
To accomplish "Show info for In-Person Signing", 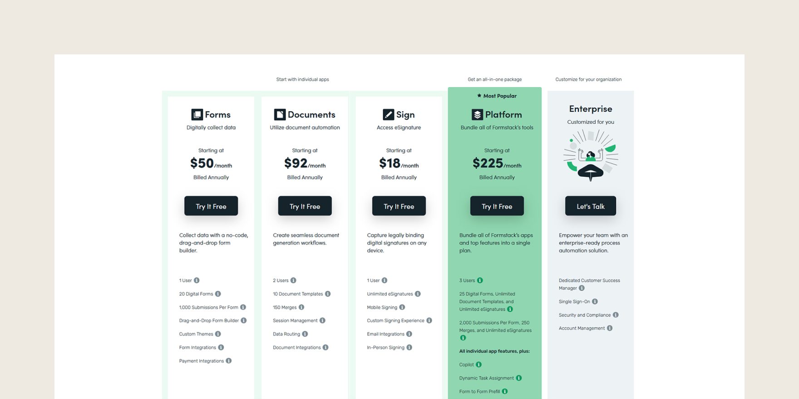I will click(x=409, y=347).
